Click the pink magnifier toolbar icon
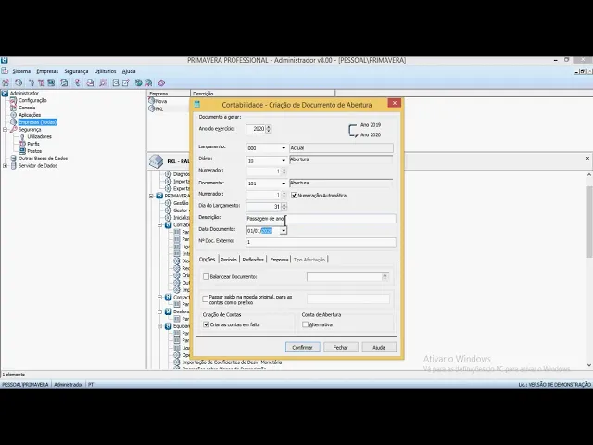The width and height of the screenshot is (593, 445). [103, 83]
